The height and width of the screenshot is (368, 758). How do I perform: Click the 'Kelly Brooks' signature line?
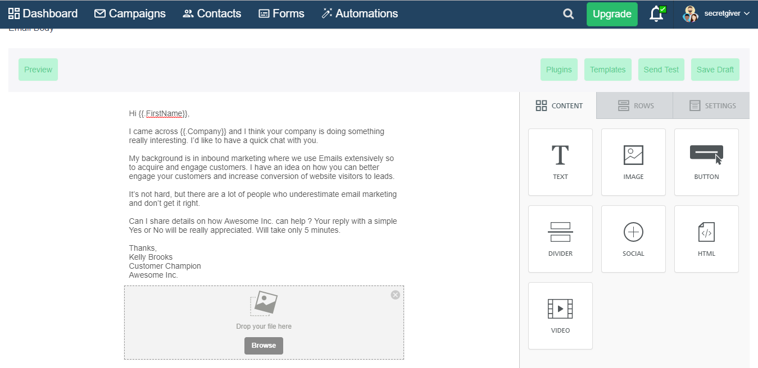coord(151,257)
